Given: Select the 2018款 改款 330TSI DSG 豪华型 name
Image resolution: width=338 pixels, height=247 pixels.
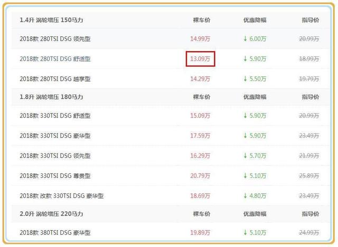Looking at the screenshot, I should [x=62, y=196].
